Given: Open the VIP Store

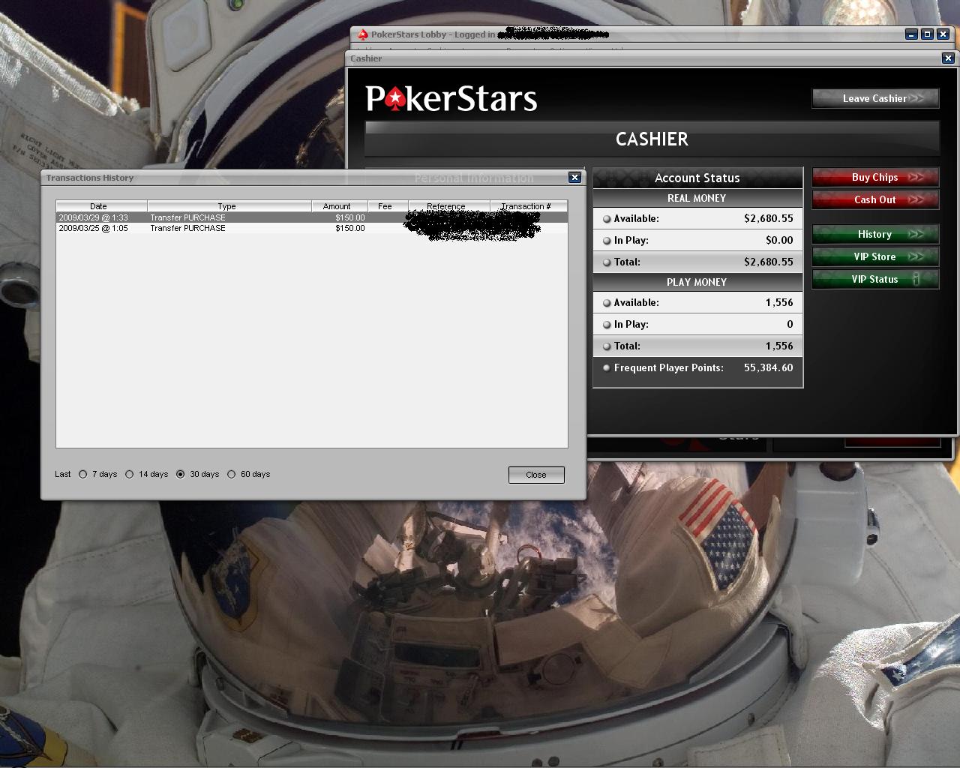Looking at the screenshot, I should point(875,256).
